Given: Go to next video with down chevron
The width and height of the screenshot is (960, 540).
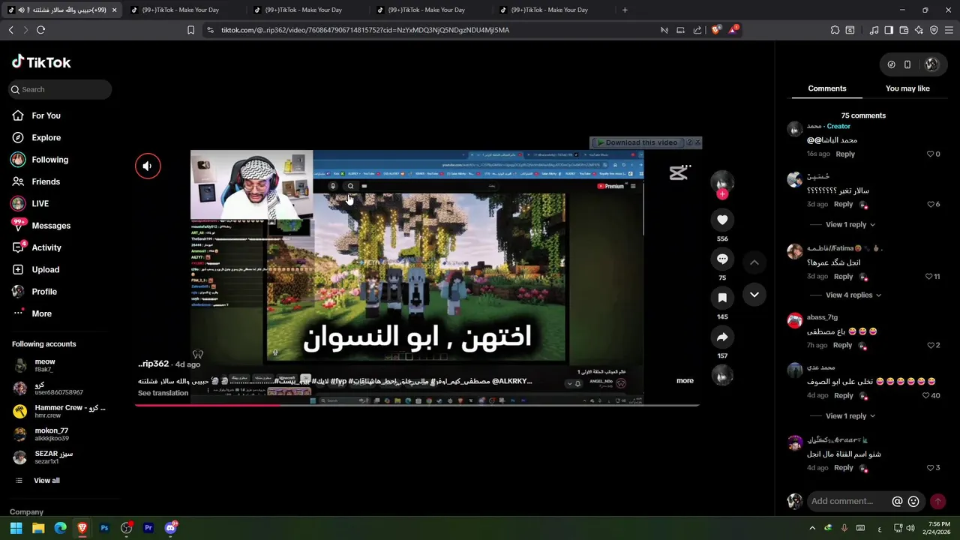Looking at the screenshot, I should (x=754, y=295).
